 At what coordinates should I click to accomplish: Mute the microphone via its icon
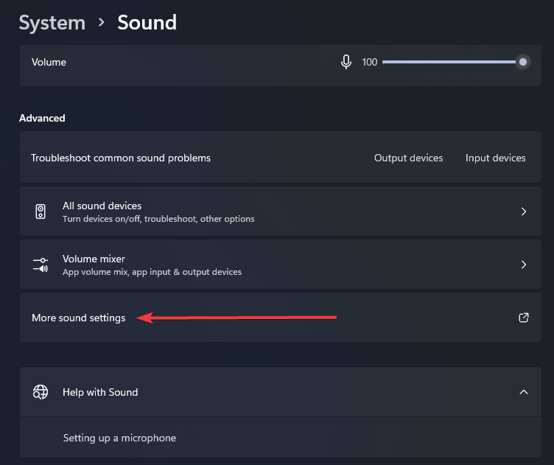coord(346,62)
